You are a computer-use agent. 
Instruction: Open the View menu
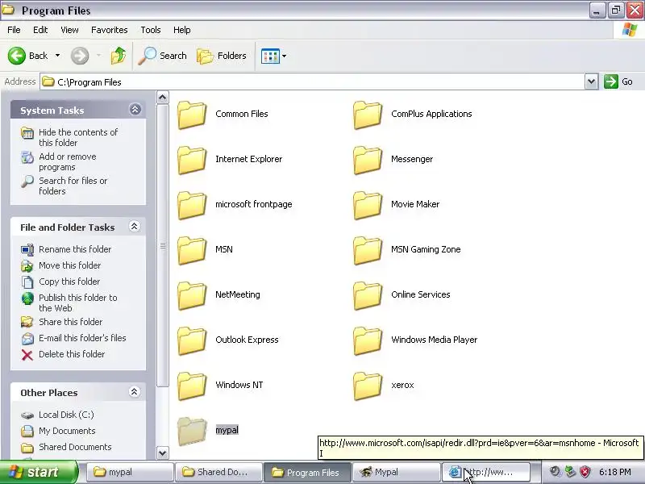(69, 30)
